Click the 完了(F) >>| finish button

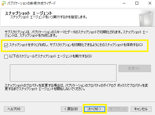tap(118, 109)
